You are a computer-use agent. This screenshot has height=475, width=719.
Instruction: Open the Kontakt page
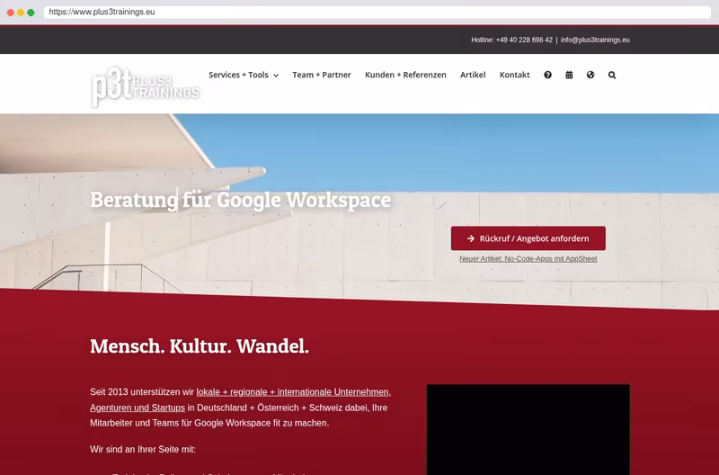click(514, 75)
